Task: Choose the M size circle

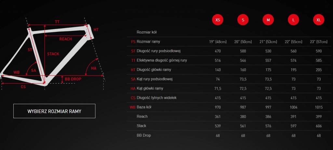Action: (268, 20)
